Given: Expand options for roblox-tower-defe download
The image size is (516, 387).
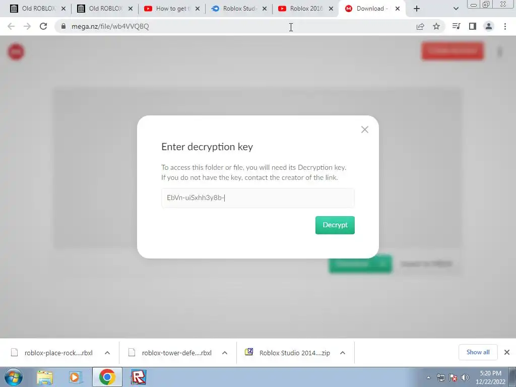Looking at the screenshot, I should 225,353.
